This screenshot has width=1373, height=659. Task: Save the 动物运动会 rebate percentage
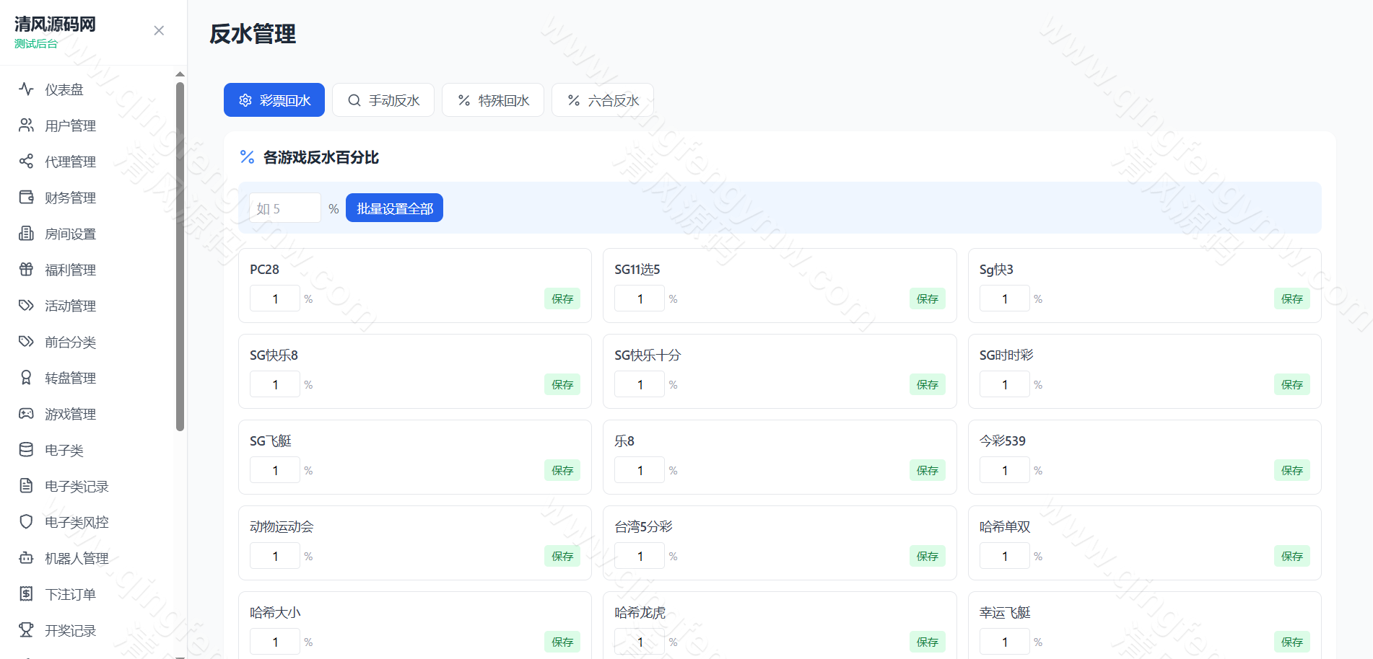click(x=562, y=556)
